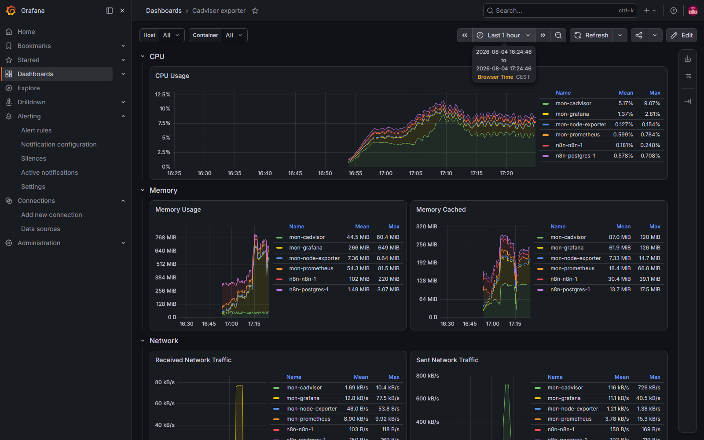Star the Cadvisor exporter dashboard
The height and width of the screenshot is (440, 704).
(x=255, y=11)
